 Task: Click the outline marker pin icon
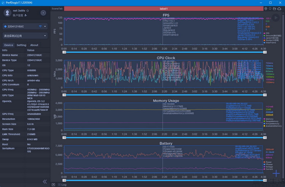point(270,8)
